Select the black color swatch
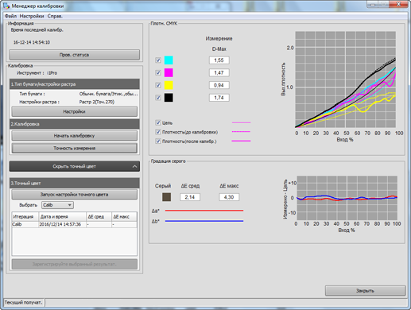 coord(169,98)
